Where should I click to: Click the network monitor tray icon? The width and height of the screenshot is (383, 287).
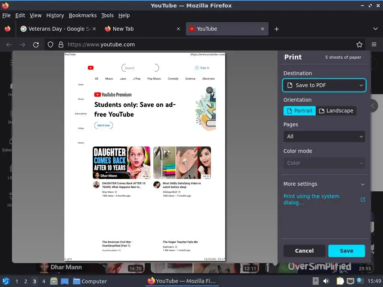350,281
